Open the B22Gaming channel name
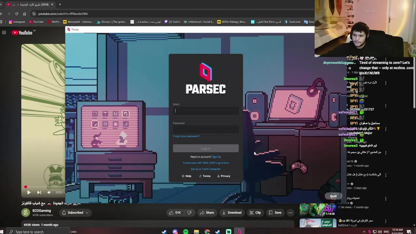416x234 pixels. point(42,211)
